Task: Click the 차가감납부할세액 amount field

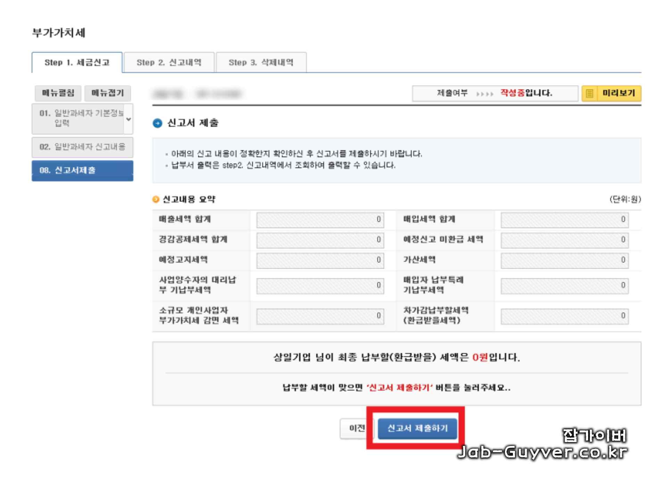Action: [564, 316]
